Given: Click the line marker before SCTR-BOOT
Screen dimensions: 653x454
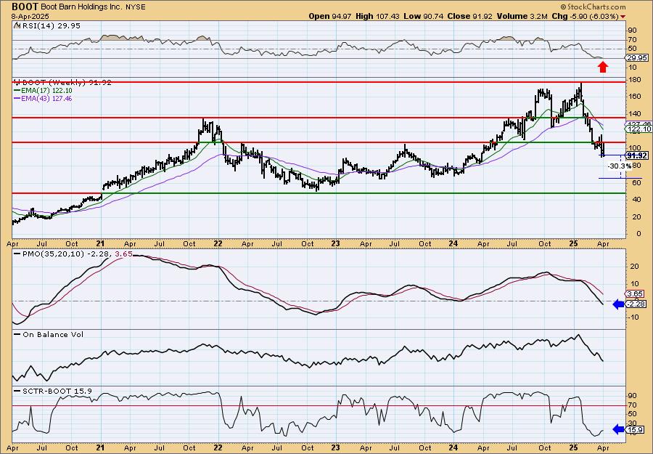Looking at the screenshot, I should point(17,391).
